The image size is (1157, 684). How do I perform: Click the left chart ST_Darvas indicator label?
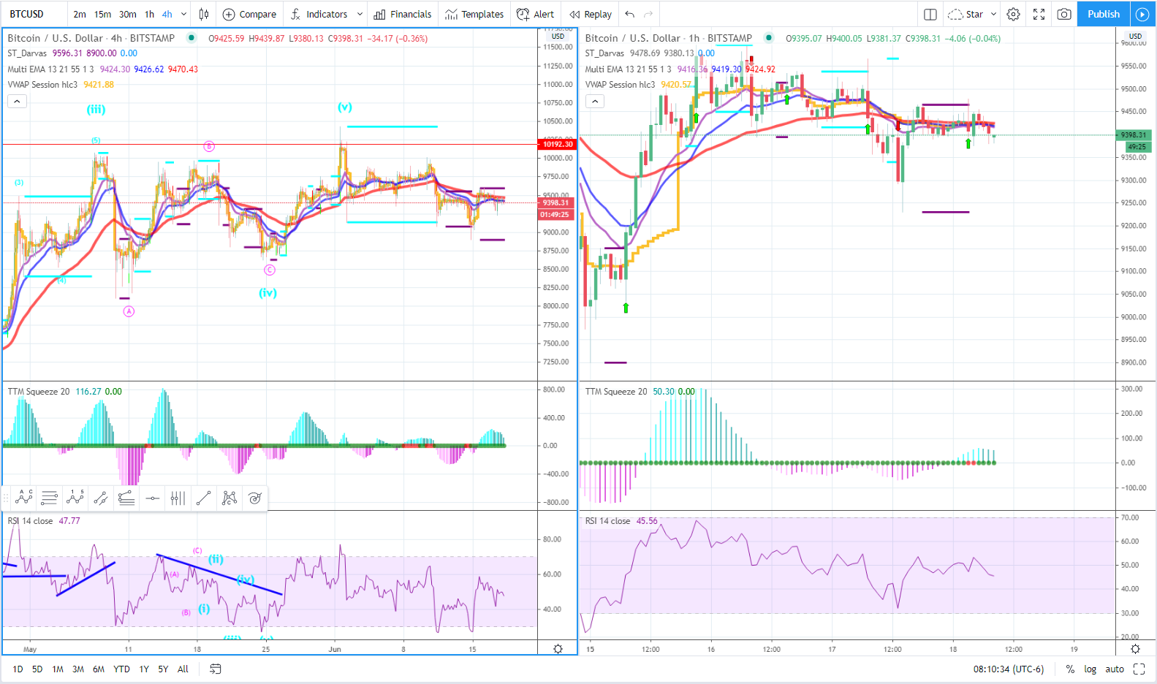(27, 53)
